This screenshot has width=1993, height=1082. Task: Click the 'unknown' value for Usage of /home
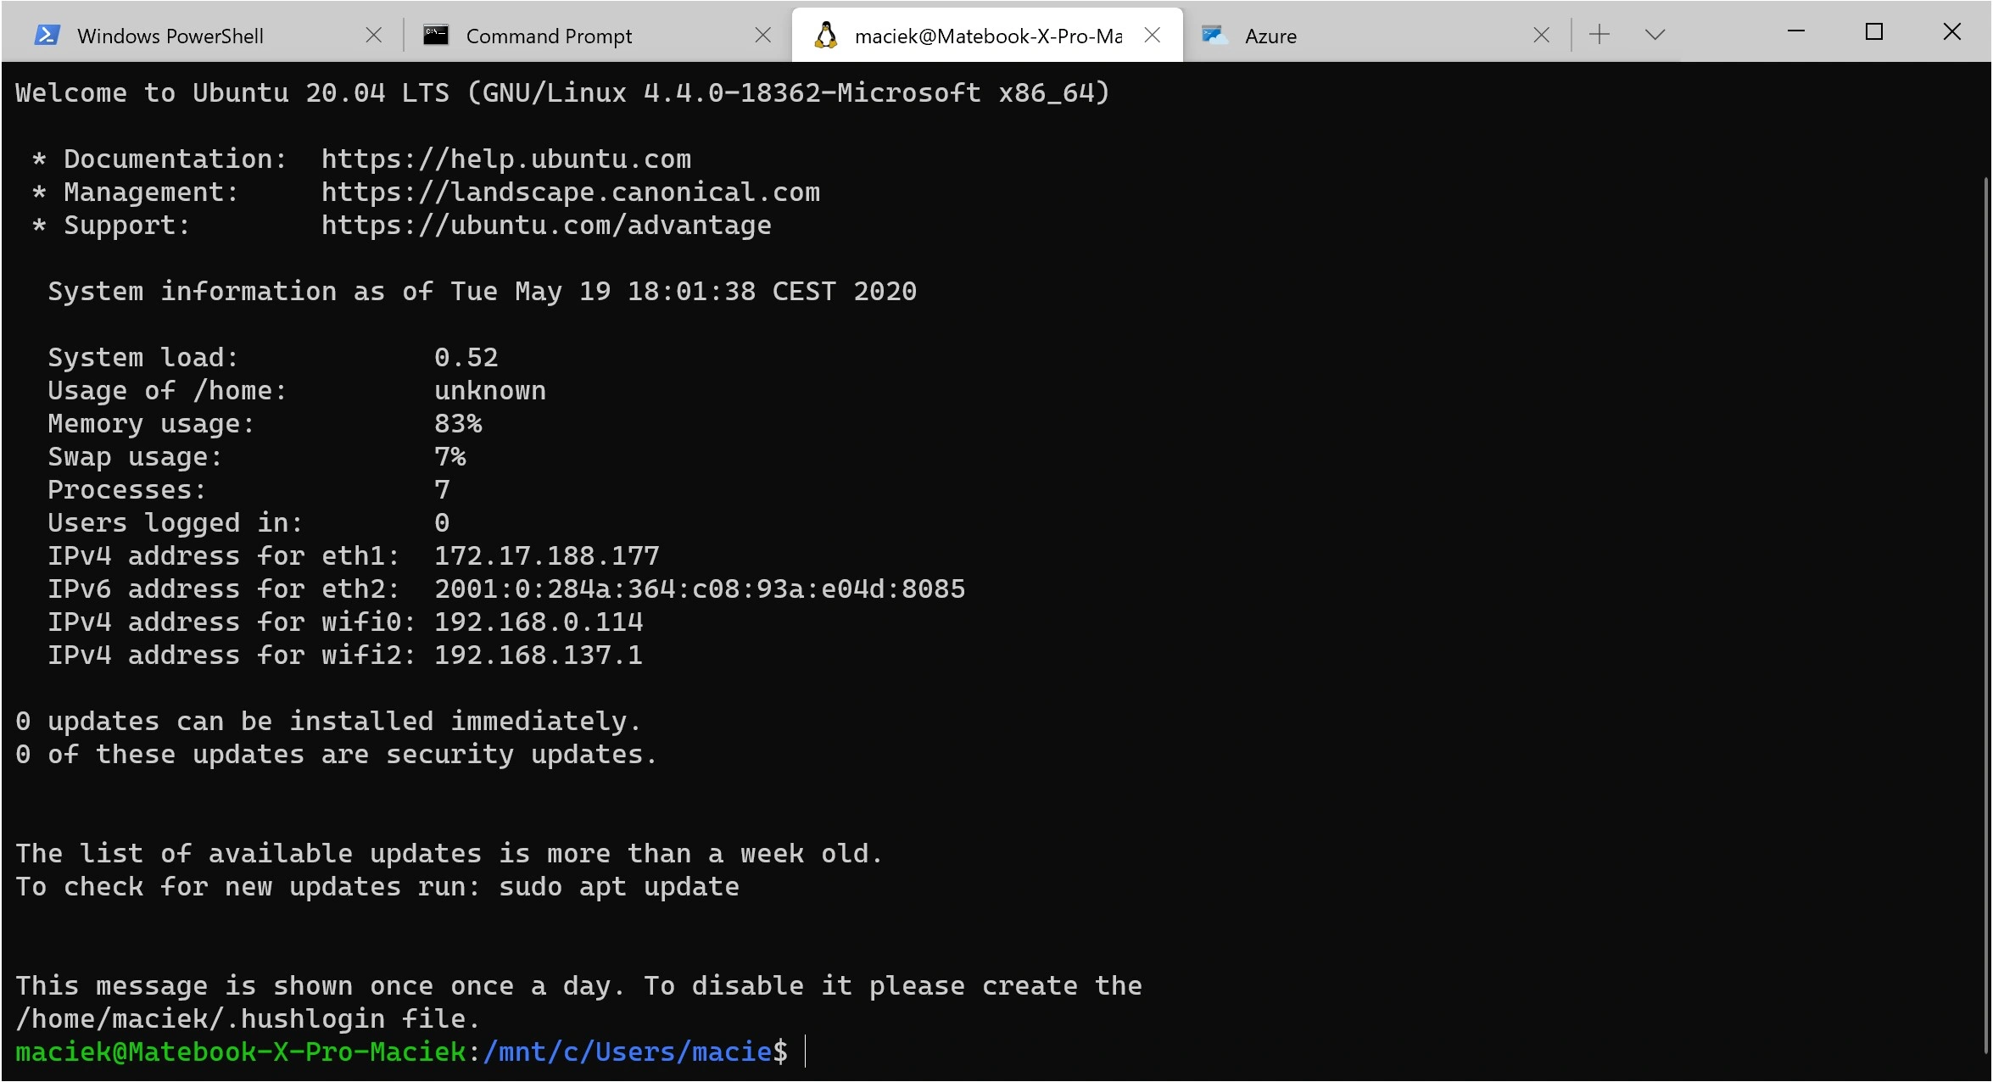point(490,391)
